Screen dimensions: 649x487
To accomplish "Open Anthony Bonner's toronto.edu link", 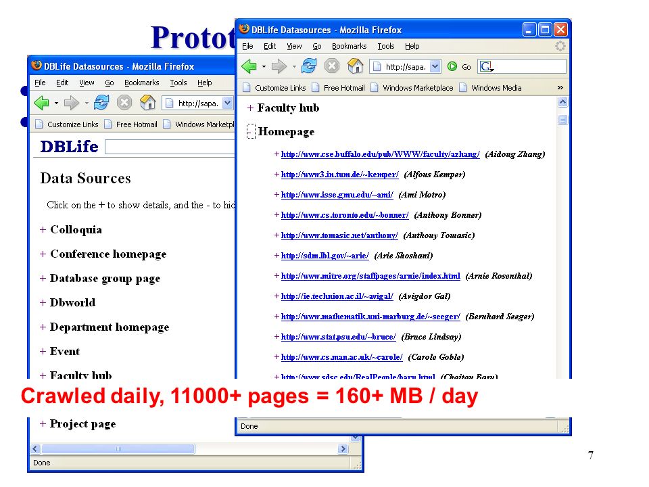I will [345, 215].
